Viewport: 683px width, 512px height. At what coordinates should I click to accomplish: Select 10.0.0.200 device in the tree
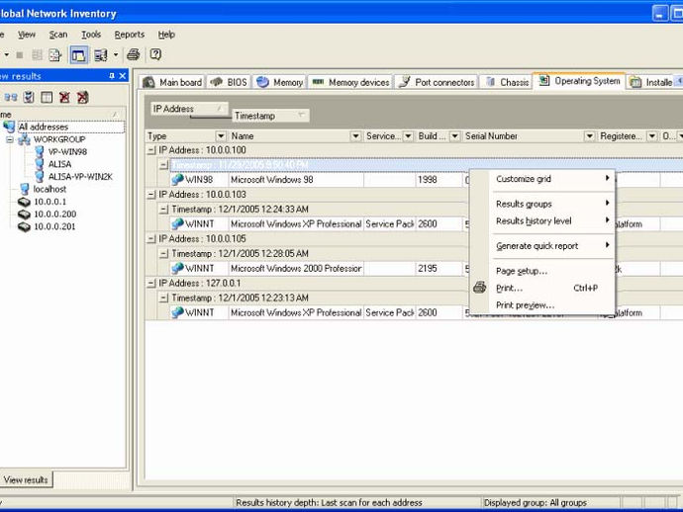pos(54,214)
